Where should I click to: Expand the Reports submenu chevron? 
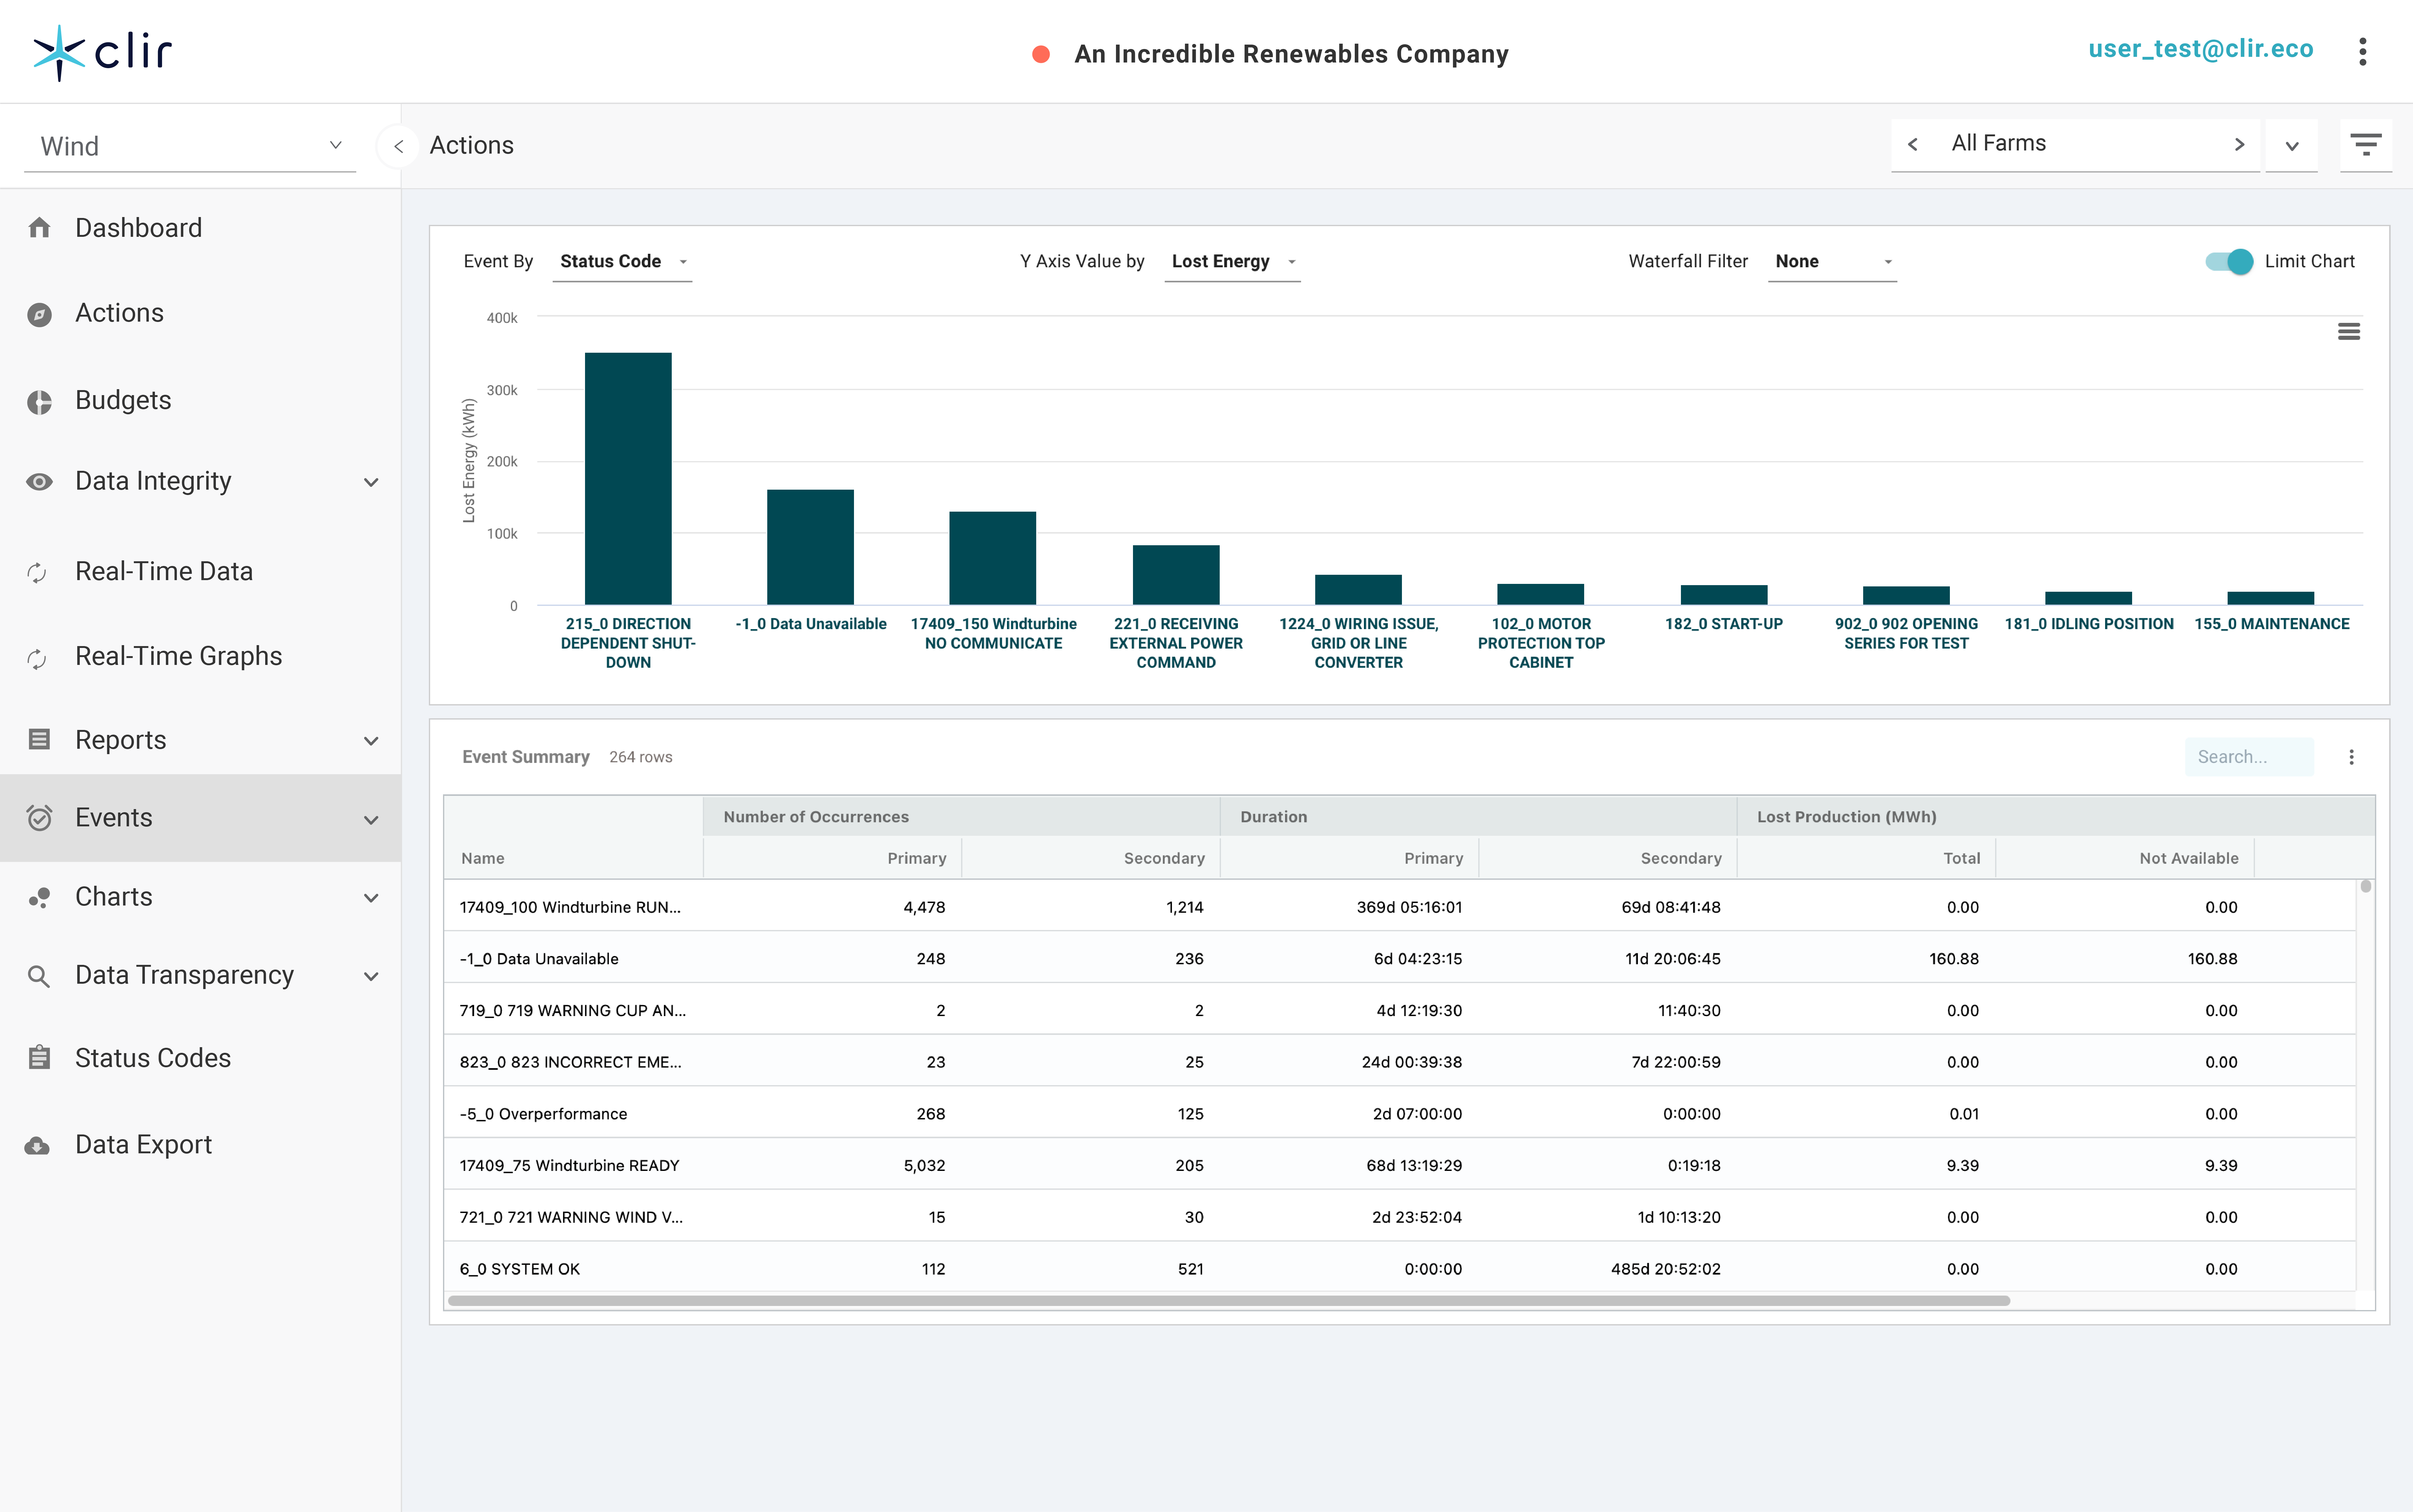tap(371, 741)
